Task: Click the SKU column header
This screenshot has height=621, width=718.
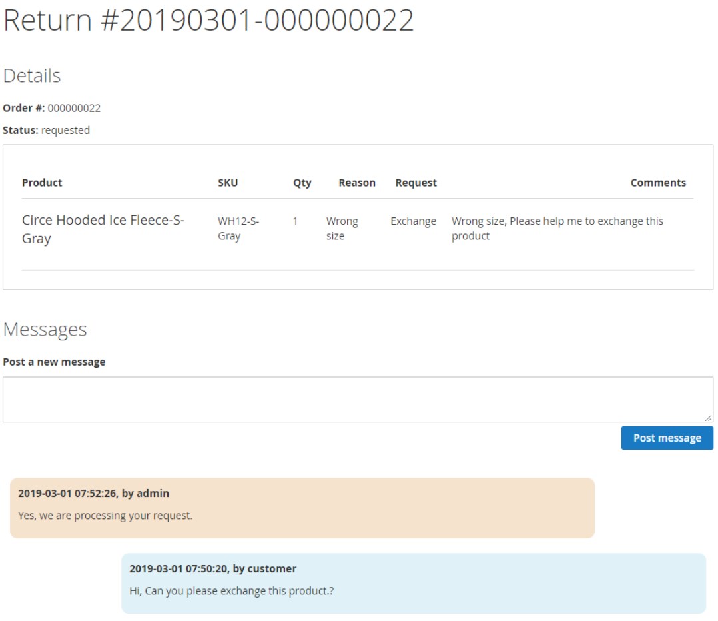Action: [228, 183]
